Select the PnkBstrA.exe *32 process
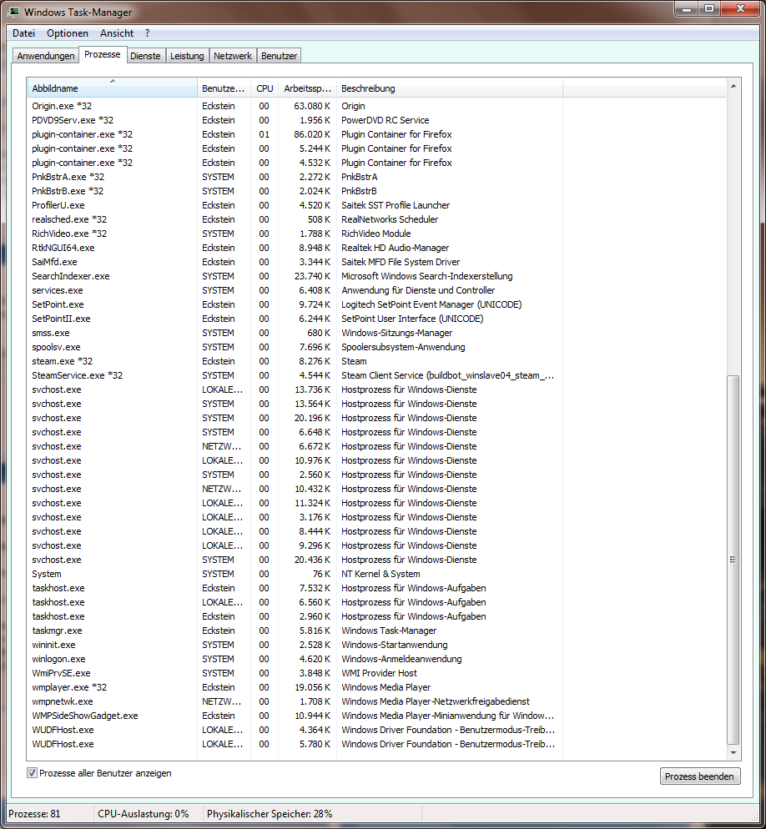 [x=295, y=177]
